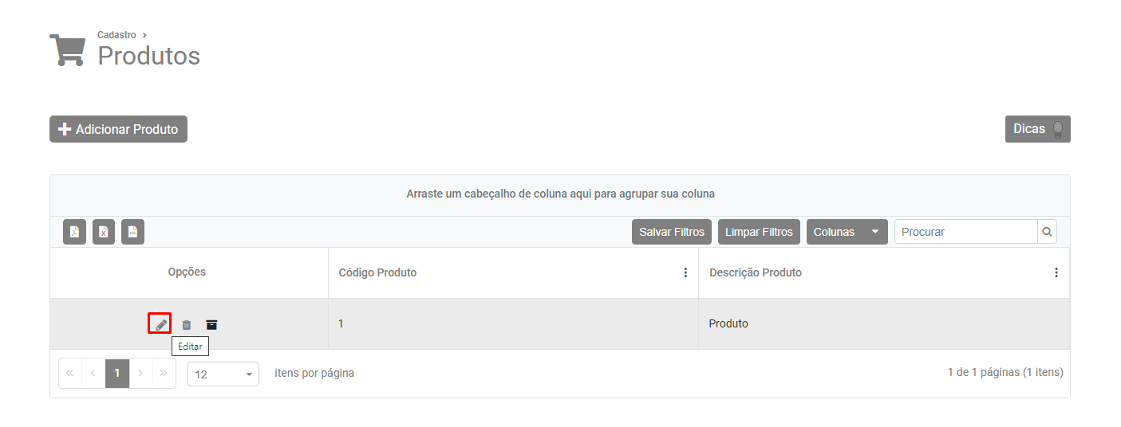The width and height of the screenshot is (1121, 427).
Task: Click Adicionar Produto button
Action: point(118,129)
